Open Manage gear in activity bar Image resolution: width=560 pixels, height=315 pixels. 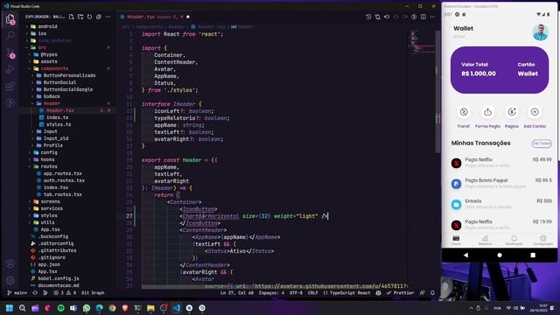click(10, 280)
